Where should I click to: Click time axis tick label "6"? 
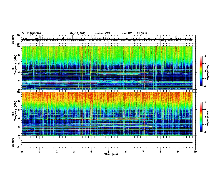[126, 152]
